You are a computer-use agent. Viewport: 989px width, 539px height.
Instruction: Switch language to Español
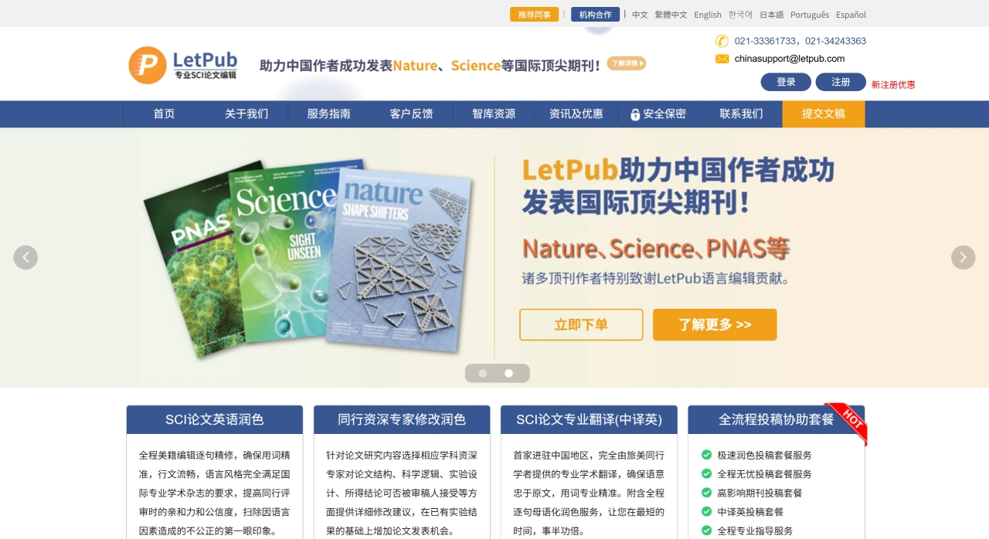(x=851, y=15)
